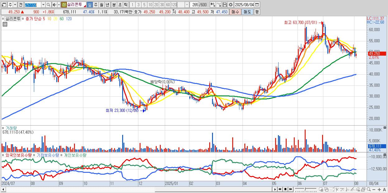
Task: Click the minus zoom-out icon
Action: tap(374, 189)
